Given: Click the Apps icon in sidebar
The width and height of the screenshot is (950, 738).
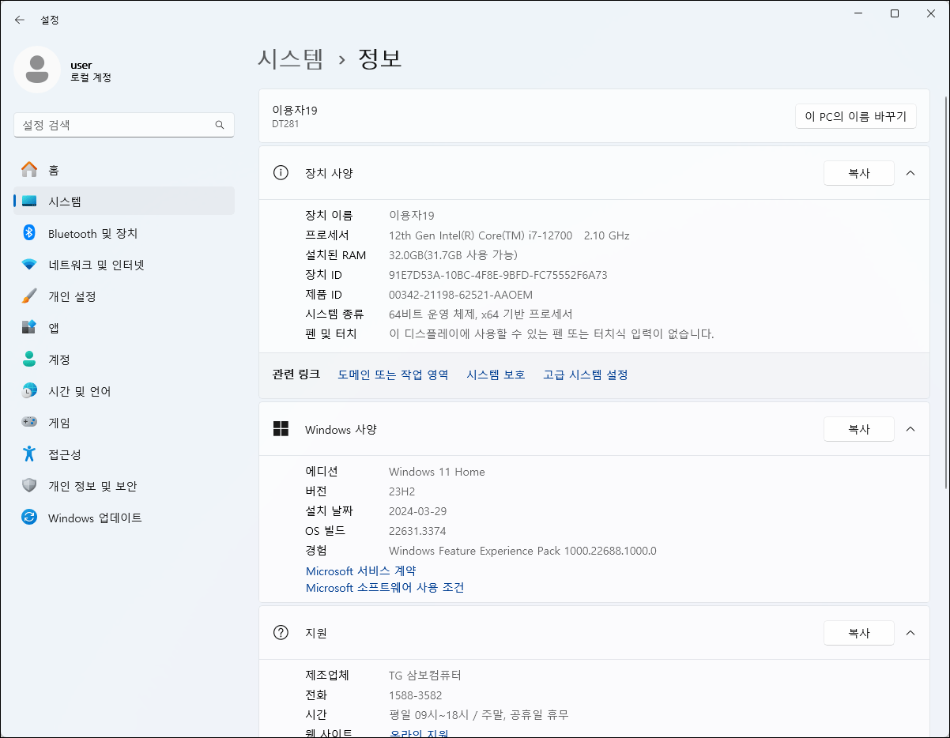Looking at the screenshot, I should tap(29, 328).
